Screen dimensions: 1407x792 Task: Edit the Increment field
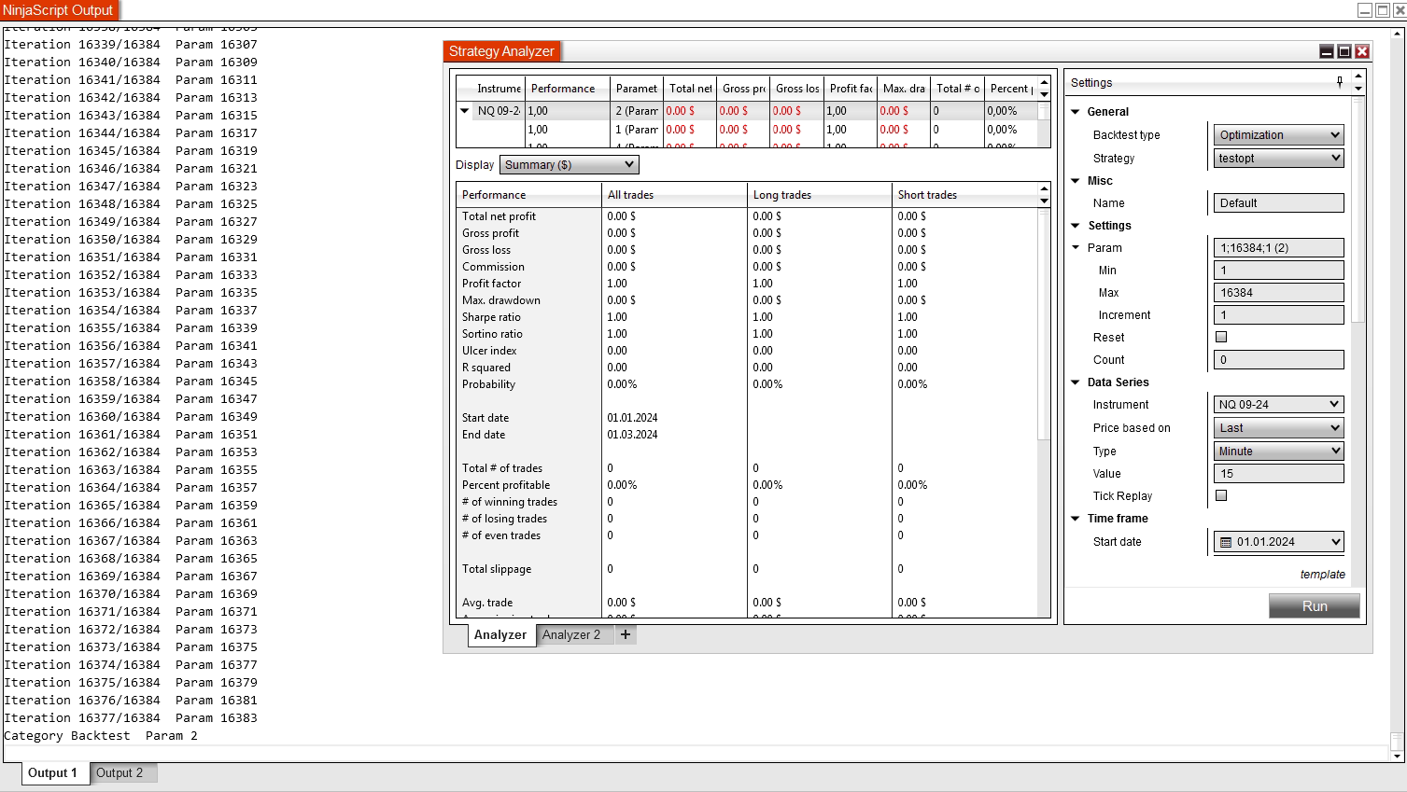click(x=1278, y=315)
